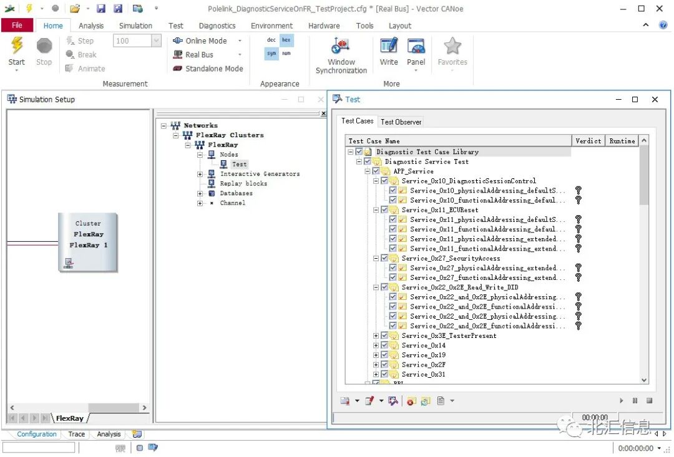Click the quick-access gray stop circle

pyautogui.click(x=55, y=8)
